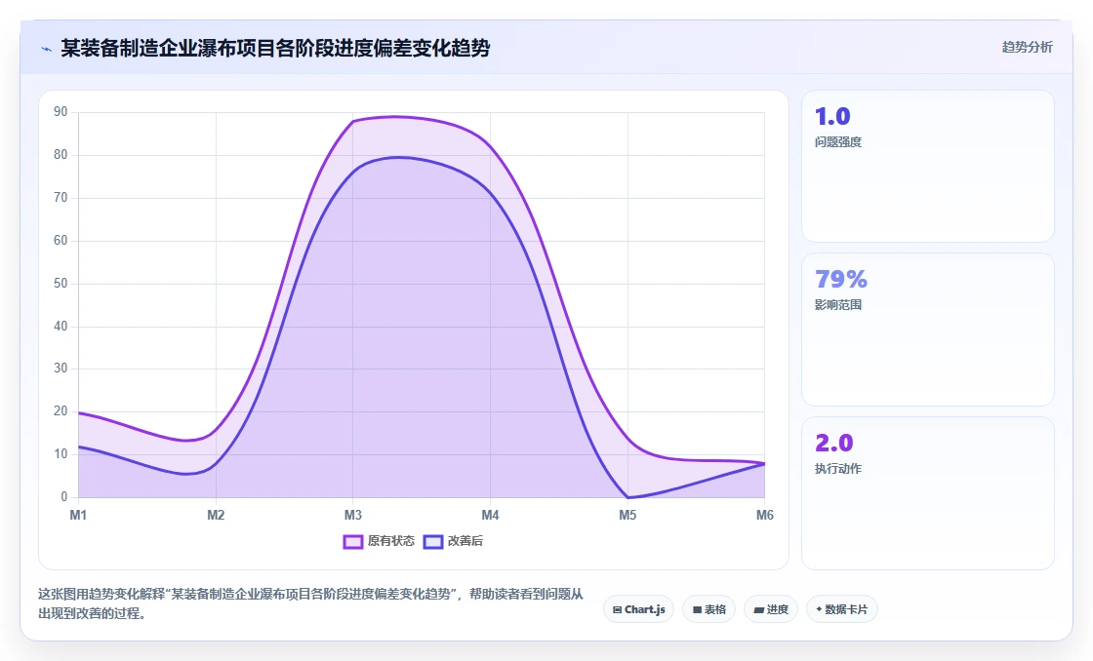Screen dimensions: 1093x661
Task: Click the M2 x-axis label
Action: point(216,516)
